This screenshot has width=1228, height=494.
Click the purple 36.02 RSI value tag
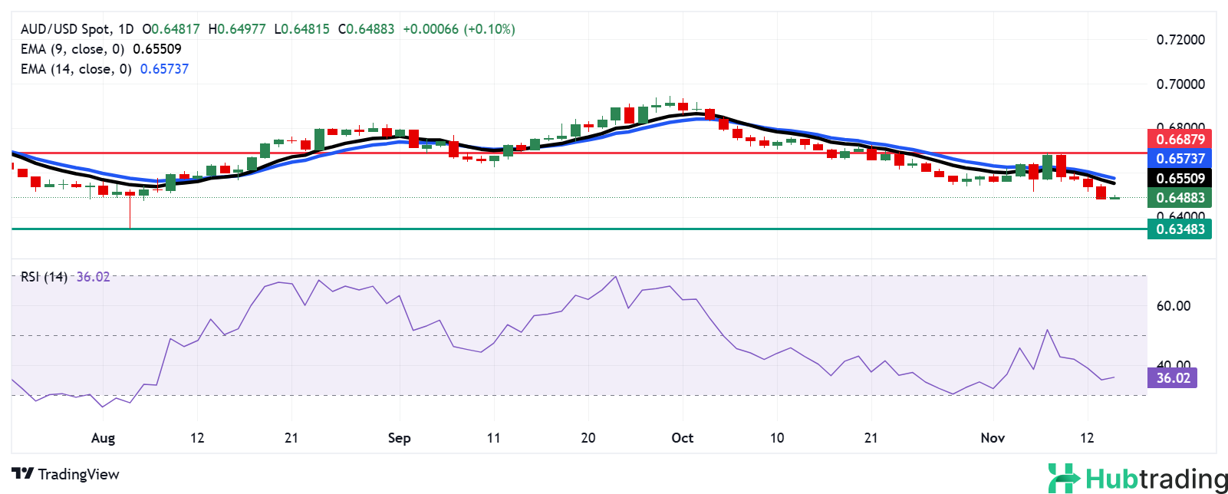tap(1172, 377)
